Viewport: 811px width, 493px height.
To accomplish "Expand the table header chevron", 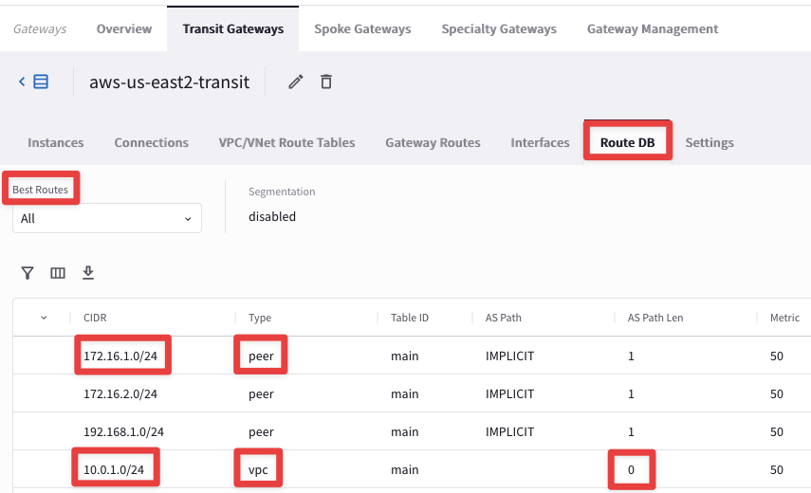I will (x=44, y=318).
